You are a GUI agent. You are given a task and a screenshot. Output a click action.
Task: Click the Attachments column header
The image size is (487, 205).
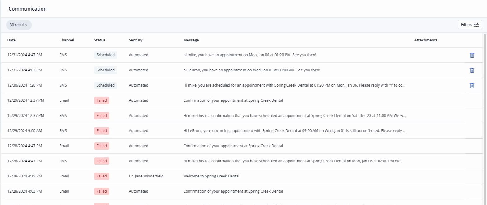click(426, 40)
